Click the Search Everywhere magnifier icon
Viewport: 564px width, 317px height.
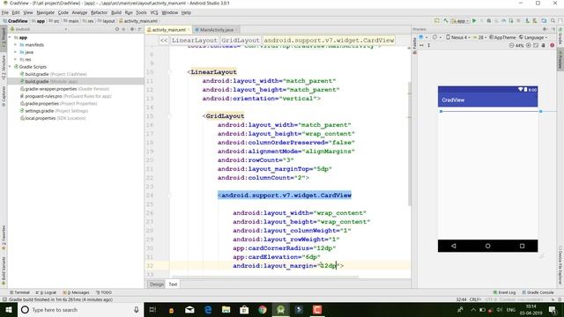(553, 21)
